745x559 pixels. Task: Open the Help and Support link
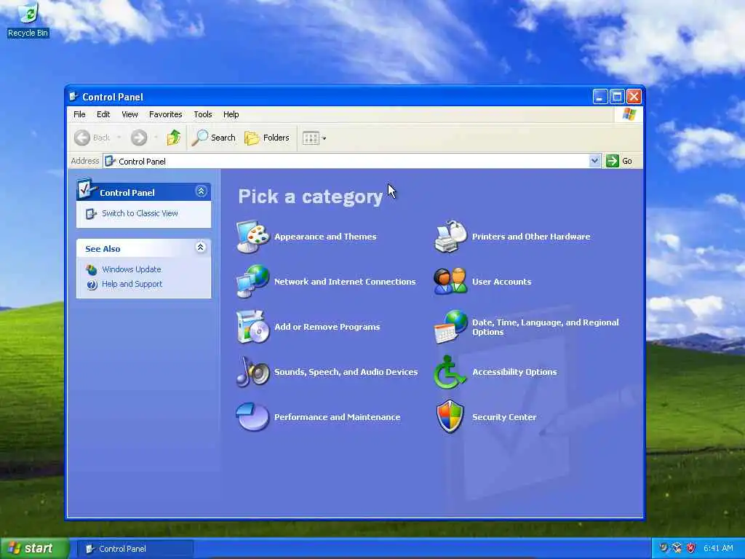132,284
